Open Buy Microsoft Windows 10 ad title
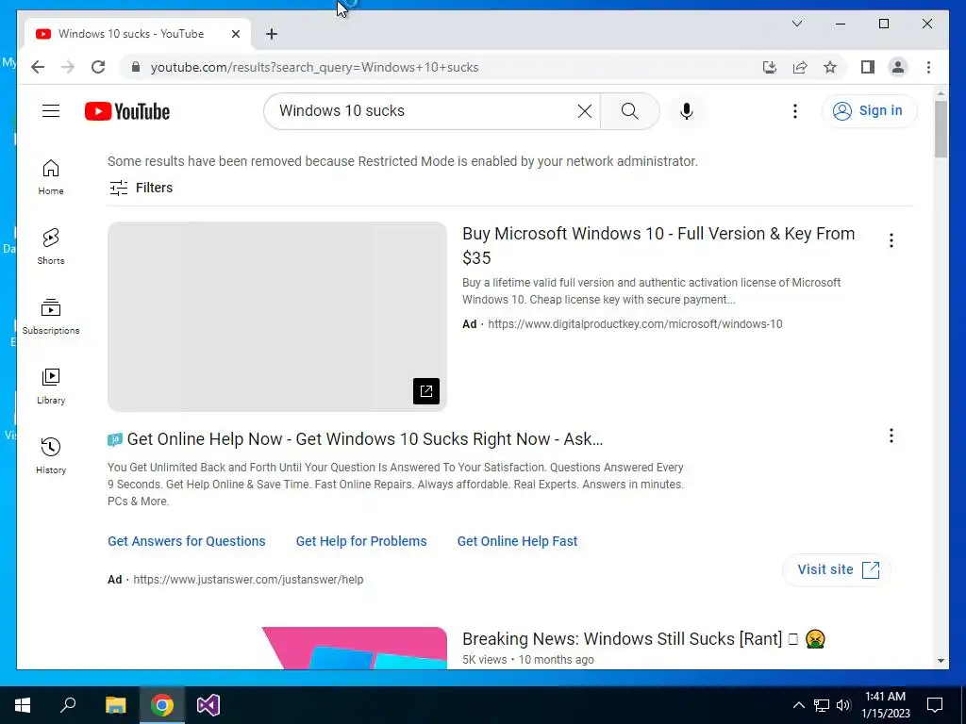The image size is (966, 724). coord(658,246)
